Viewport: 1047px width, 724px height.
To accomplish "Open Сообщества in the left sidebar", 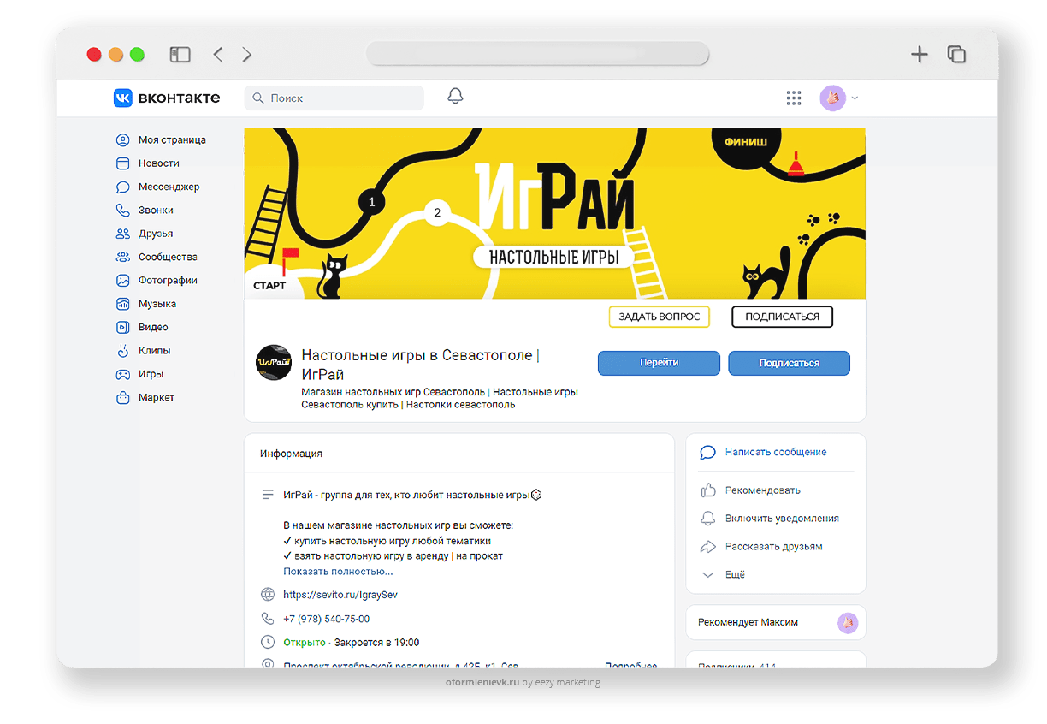I will [x=168, y=257].
